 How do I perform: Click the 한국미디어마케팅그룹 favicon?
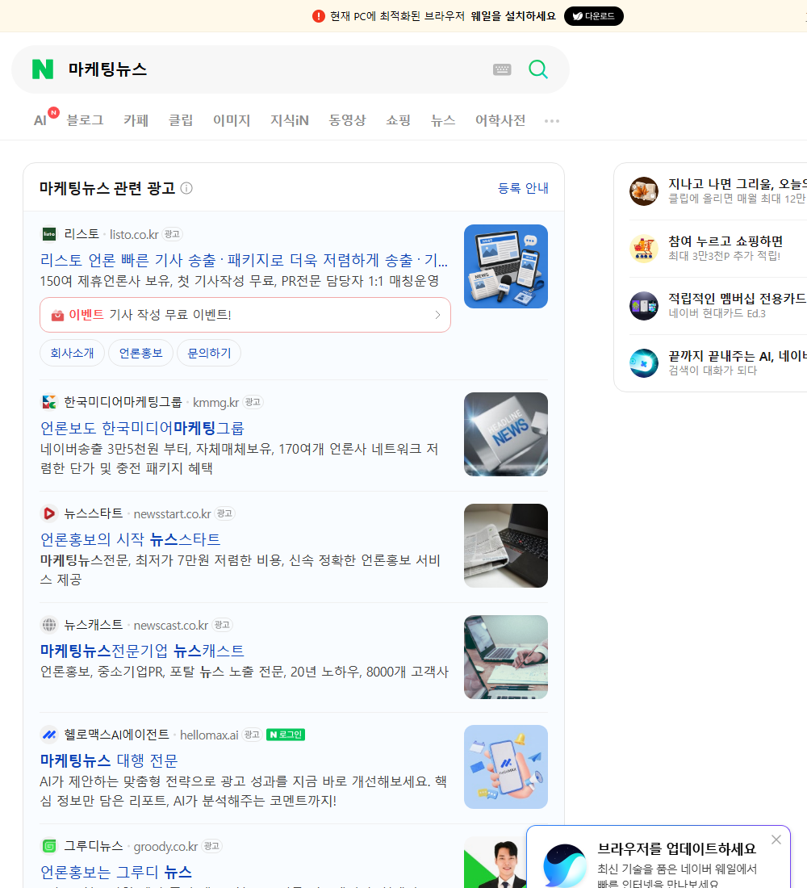[49, 402]
